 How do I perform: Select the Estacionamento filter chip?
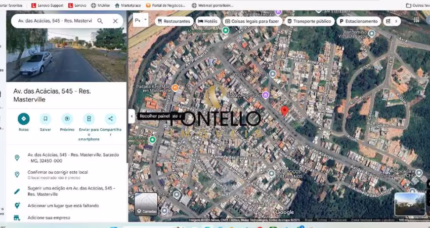tap(359, 21)
